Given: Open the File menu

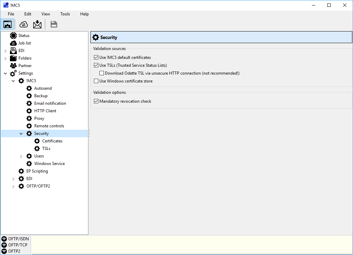Looking at the screenshot, I should click(x=11, y=14).
